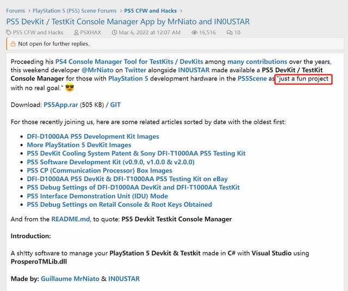Open PS5 Debug Settings on Retail Console article

click(120, 205)
